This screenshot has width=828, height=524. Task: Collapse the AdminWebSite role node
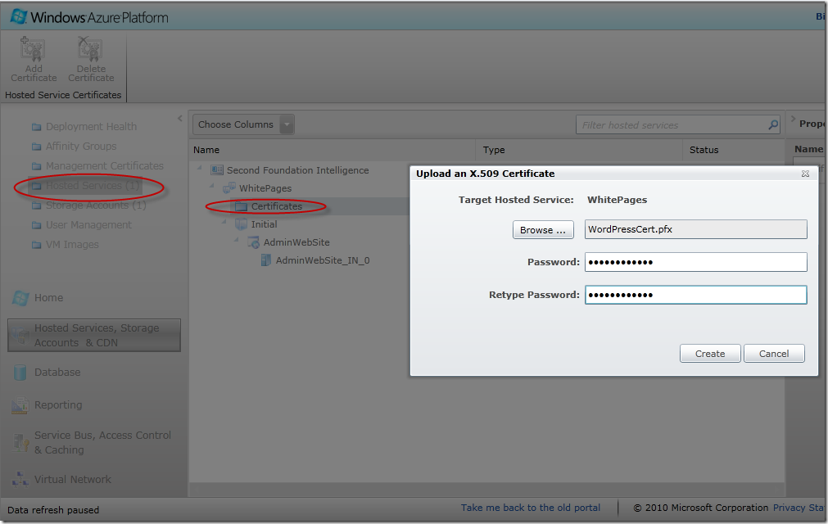click(x=236, y=240)
